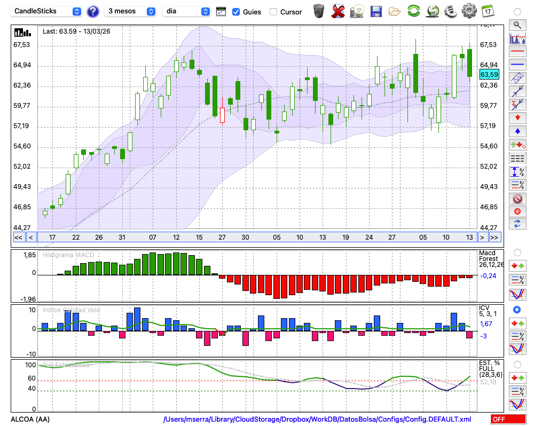Click the magnifying glass zoom tool

click(517, 25)
